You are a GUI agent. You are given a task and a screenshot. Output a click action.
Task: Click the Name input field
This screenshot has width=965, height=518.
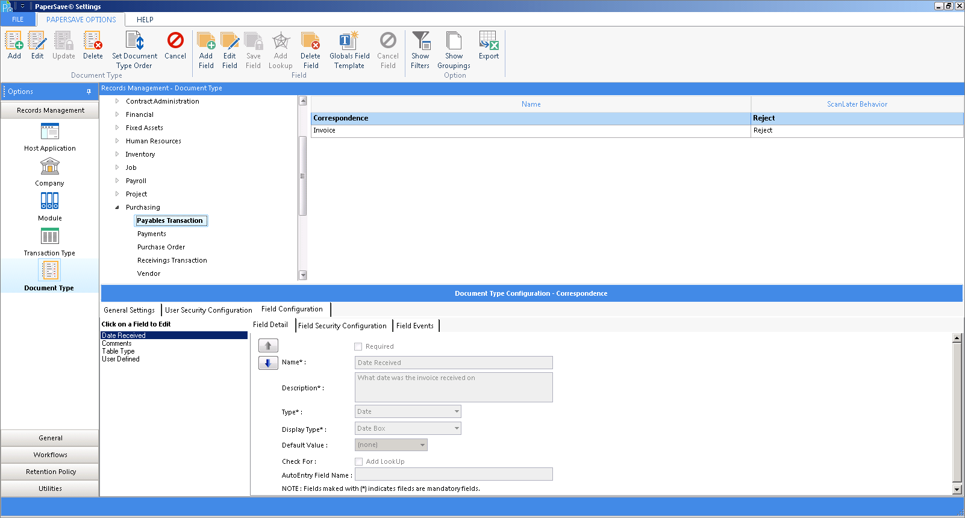coord(454,363)
